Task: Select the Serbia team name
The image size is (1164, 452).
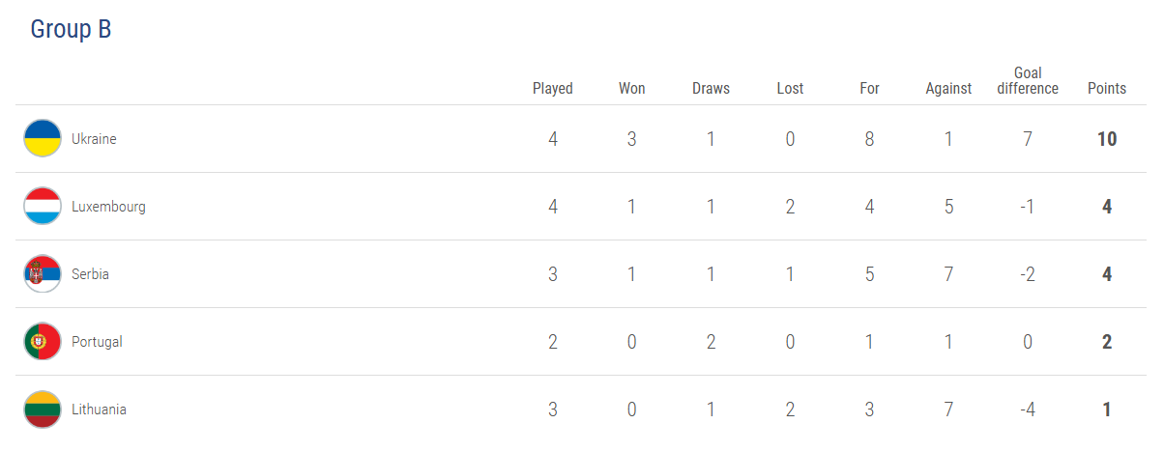Action: [90, 274]
